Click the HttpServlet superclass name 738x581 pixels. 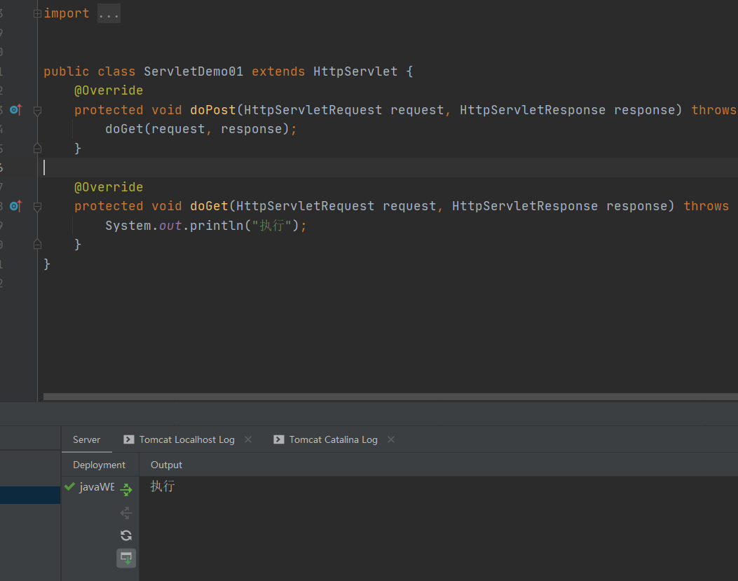pyautogui.click(x=355, y=71)
